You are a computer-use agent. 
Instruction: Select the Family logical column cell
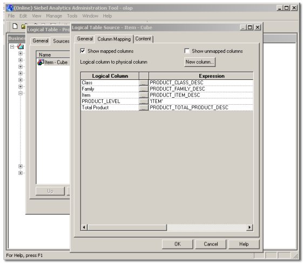110,89
